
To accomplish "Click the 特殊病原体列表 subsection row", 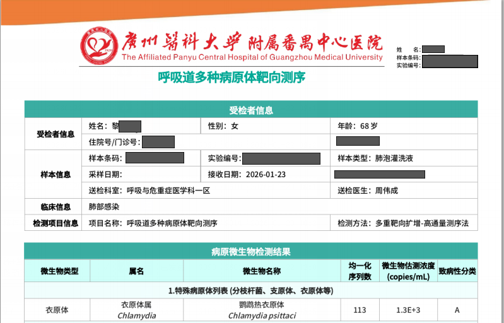I will (251, 291).
